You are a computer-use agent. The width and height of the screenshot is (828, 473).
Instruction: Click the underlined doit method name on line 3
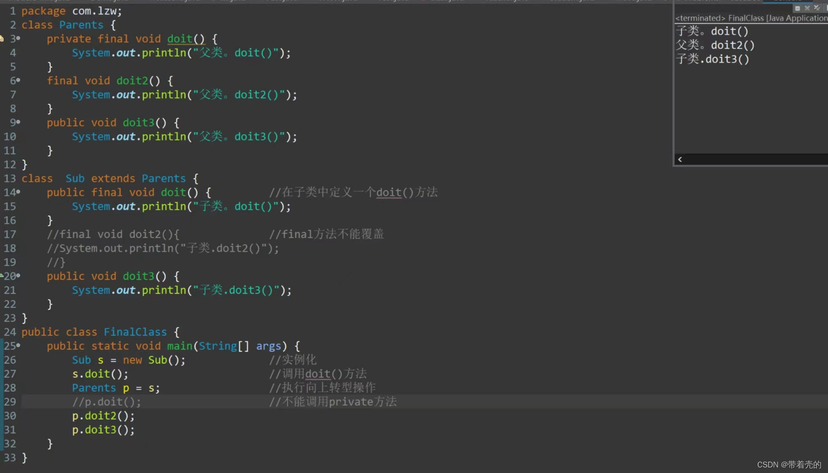click(180, 39)
